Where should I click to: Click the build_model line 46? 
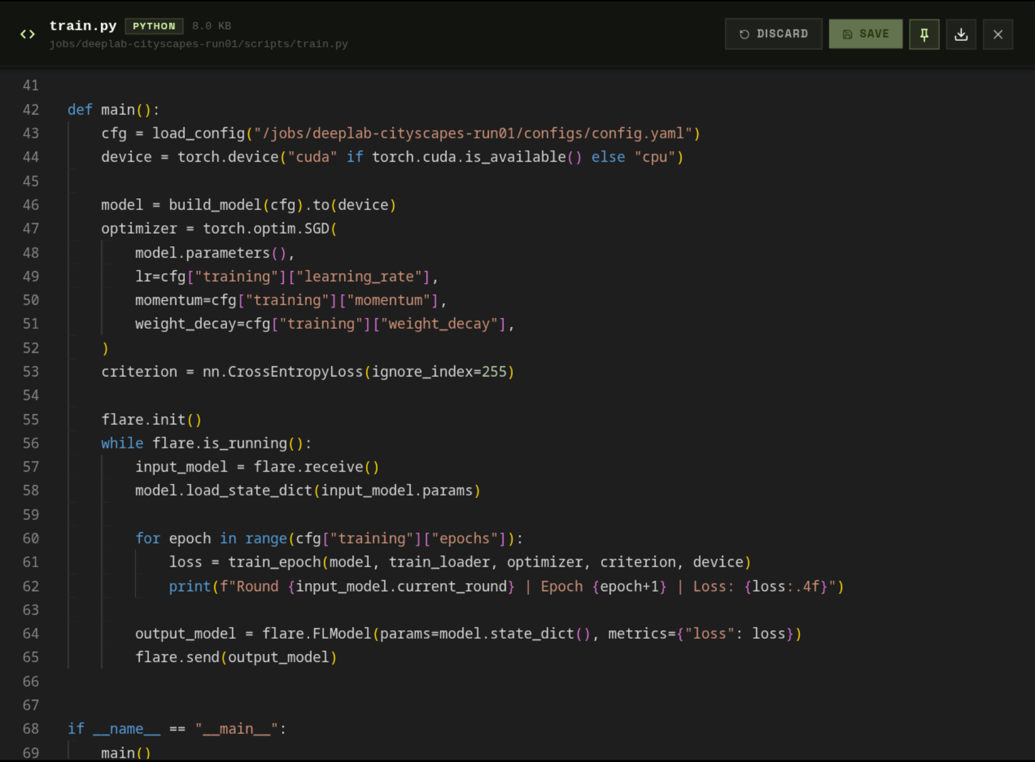pyautogui.click(x=248, y=205)
